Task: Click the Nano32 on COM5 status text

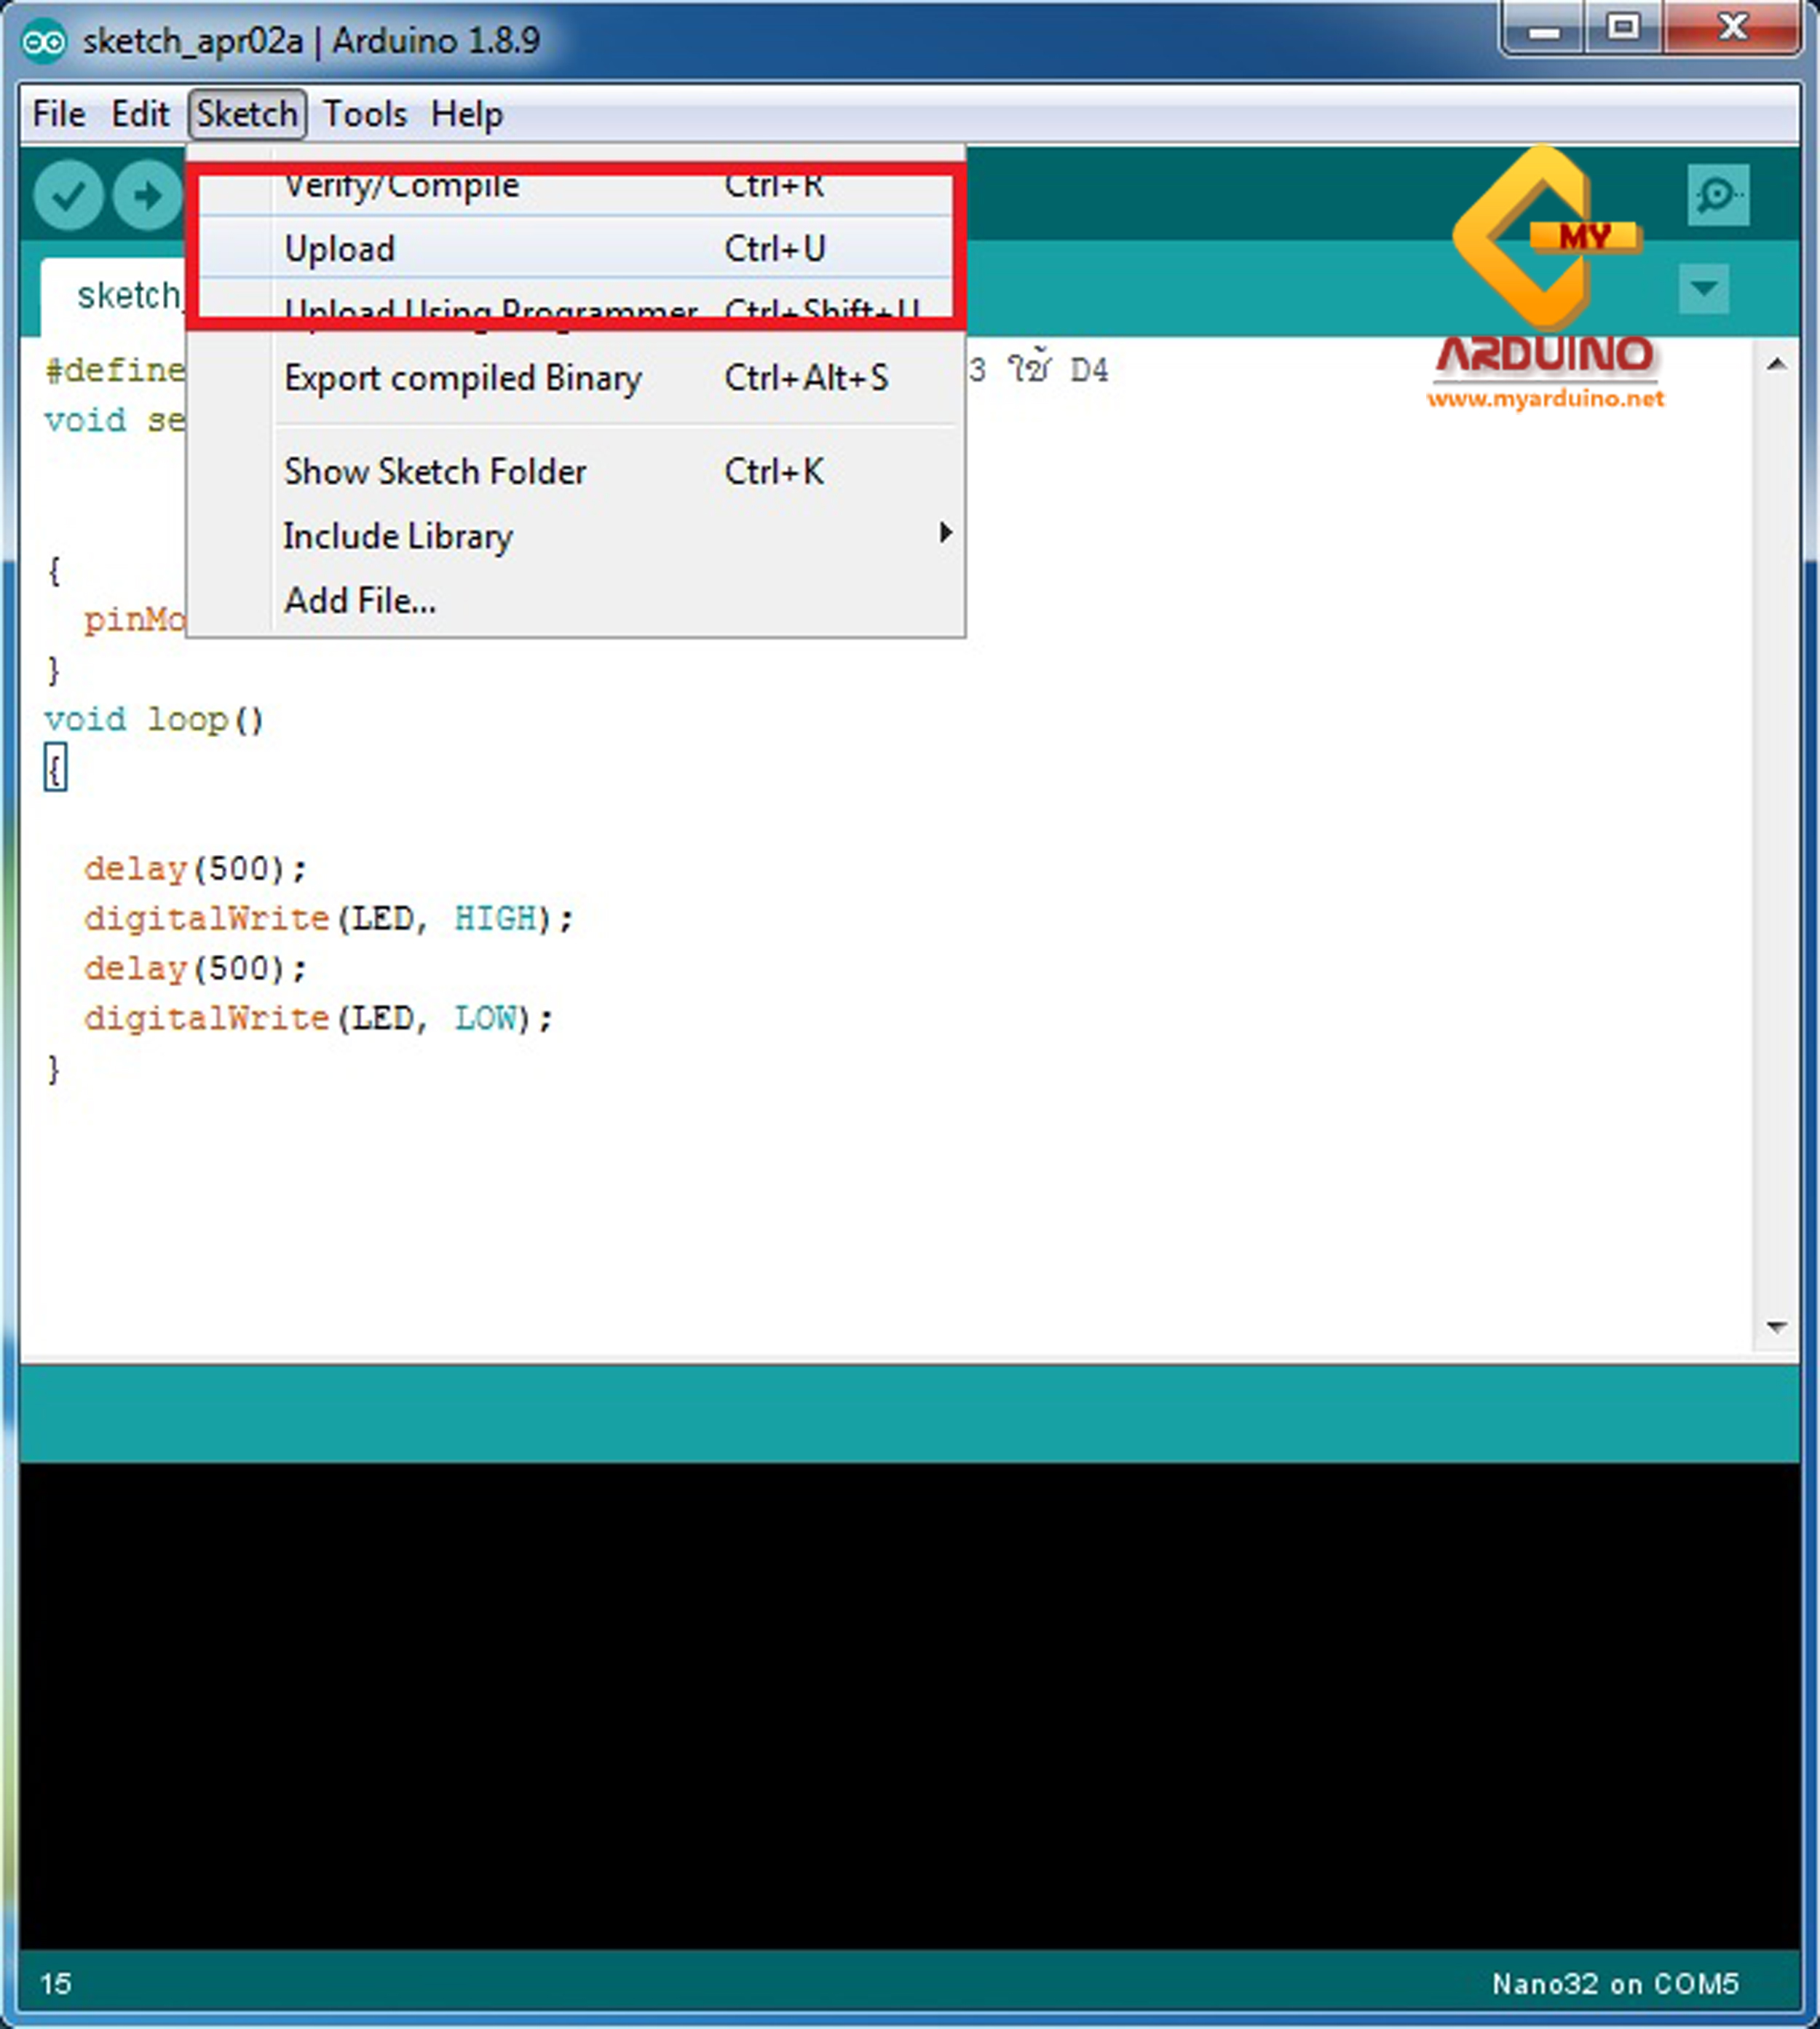Action: [1615, 1983]
